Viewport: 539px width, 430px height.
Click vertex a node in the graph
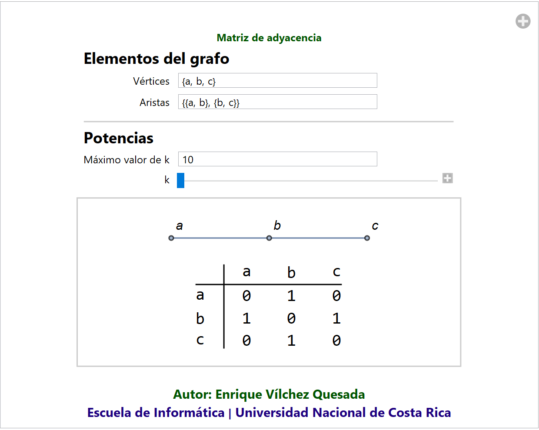171,238
